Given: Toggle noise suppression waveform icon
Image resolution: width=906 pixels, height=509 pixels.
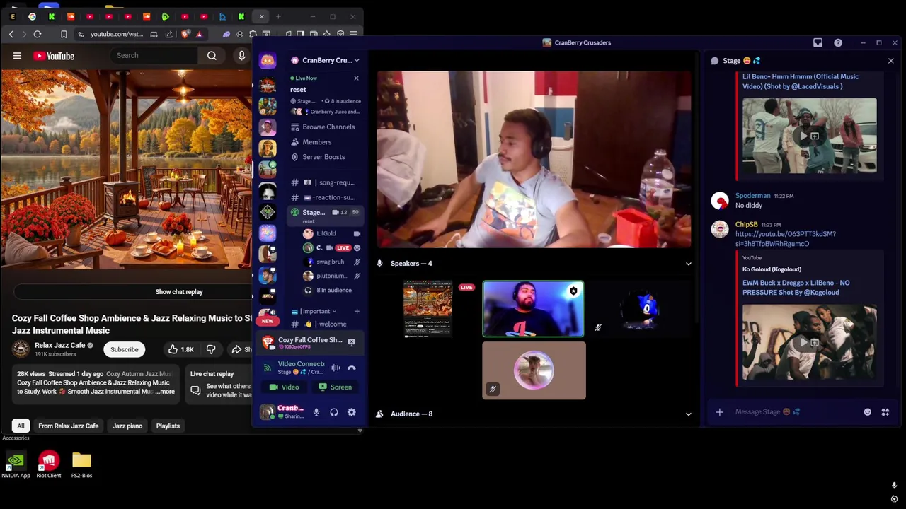Looking at the screenshot, I should click(x=336, y=368).
